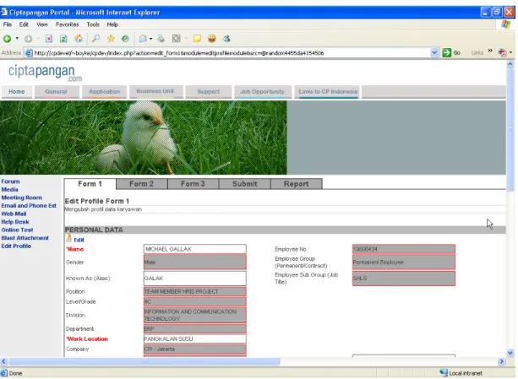Image resolution: width=518 pixels, height=379 pixels.
Task: Click the Work Location input field
Action: click(195, 338)
